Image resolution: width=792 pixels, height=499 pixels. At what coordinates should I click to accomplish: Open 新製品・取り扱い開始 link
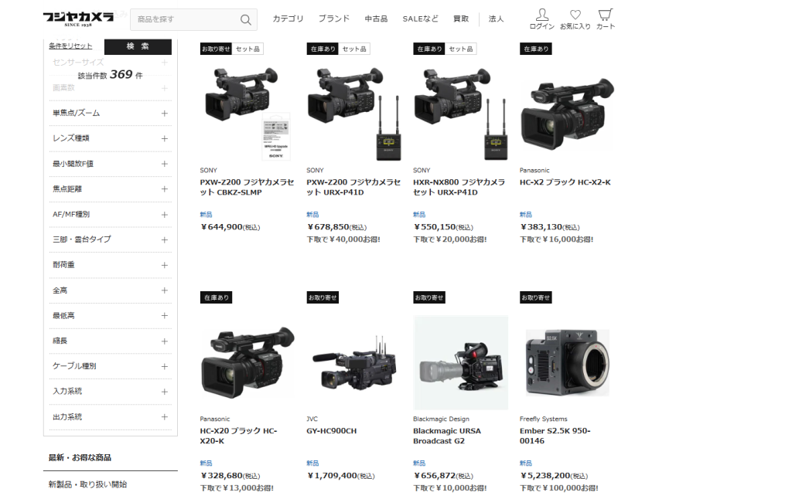click(87, 484)
